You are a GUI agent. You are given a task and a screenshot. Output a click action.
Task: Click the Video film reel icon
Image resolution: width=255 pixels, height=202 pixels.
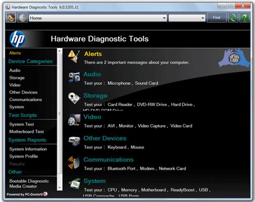coord(74,120)
